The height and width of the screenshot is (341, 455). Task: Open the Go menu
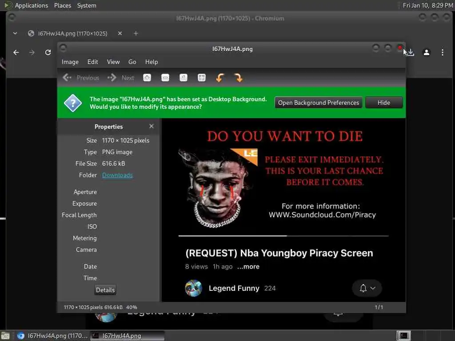(x=132, y=62)
